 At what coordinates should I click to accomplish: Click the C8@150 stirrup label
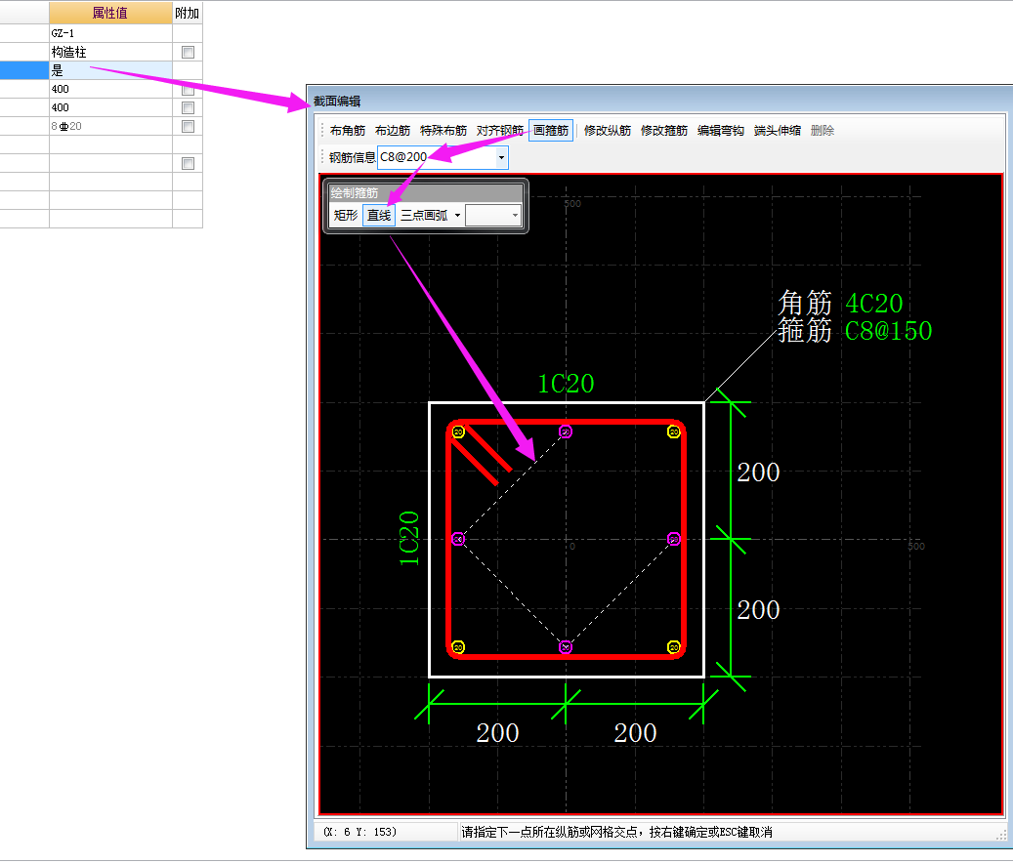888,331
